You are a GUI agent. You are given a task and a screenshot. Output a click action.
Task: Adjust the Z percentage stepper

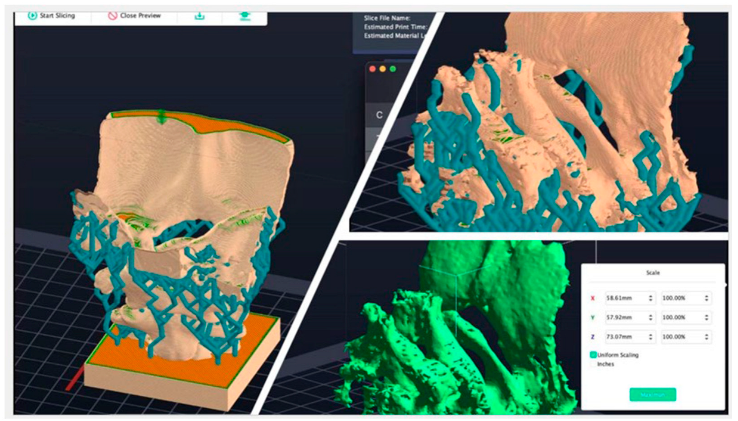tap(706, 337)
